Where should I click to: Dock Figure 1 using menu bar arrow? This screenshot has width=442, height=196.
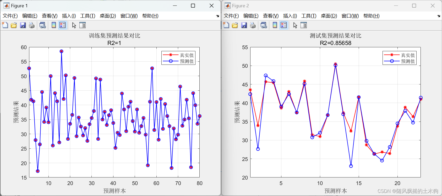click(217, 16)
